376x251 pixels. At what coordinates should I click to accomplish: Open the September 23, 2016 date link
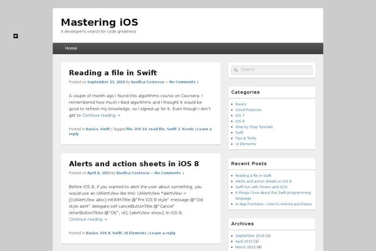point(107,82)
